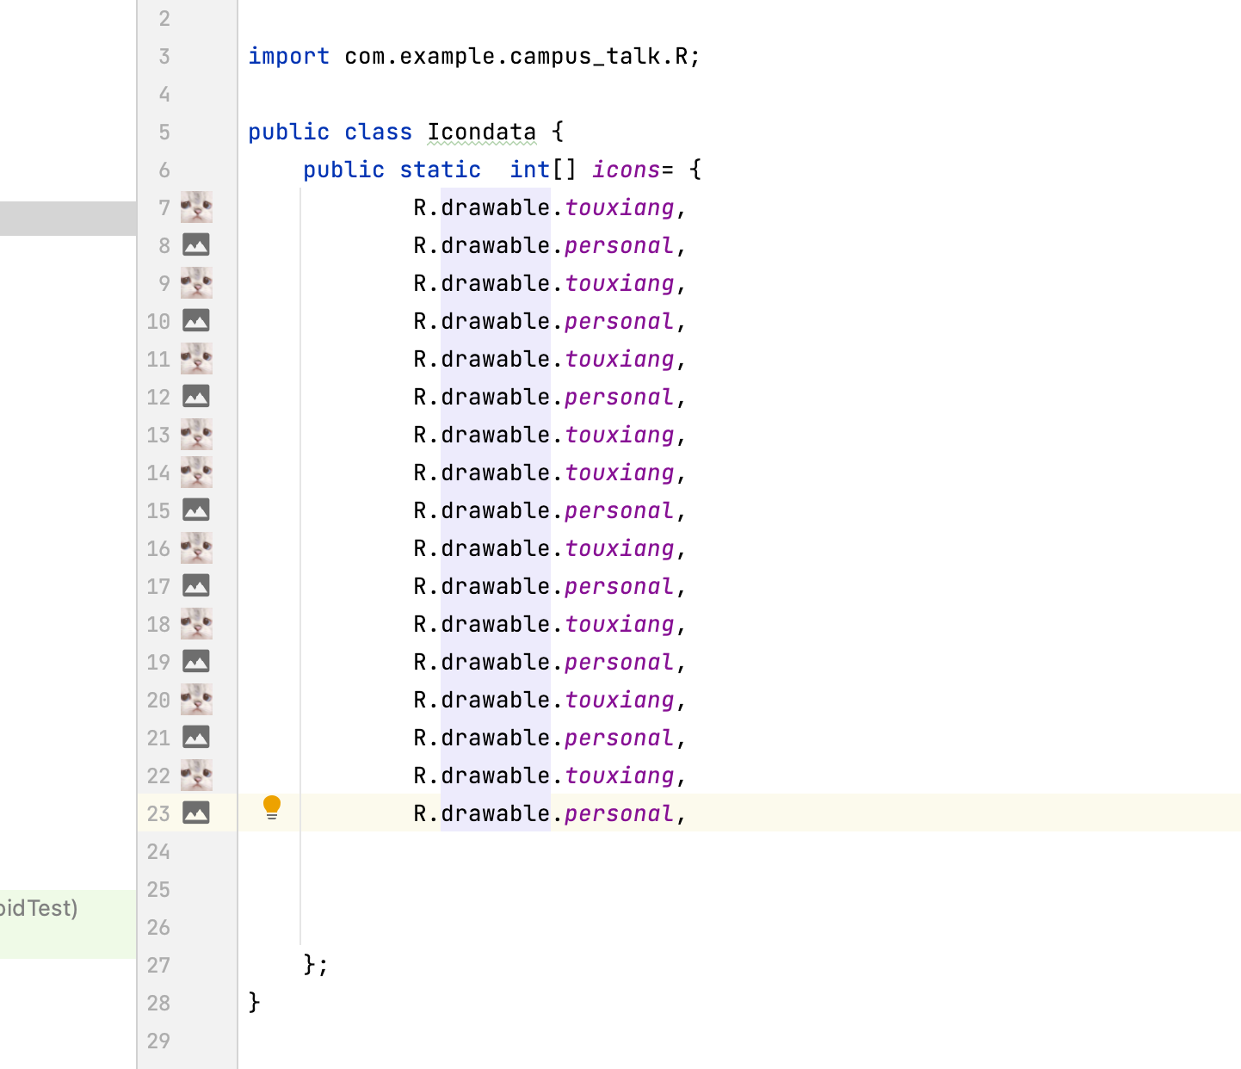Click the image gutter icon on line 8
Viewport: 1241px width, 1069px height.
pyautogui.click(x=196, y=245)
